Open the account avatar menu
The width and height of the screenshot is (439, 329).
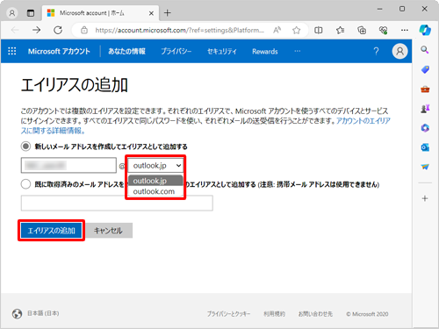pyautogui.click(x=399, y=52)
